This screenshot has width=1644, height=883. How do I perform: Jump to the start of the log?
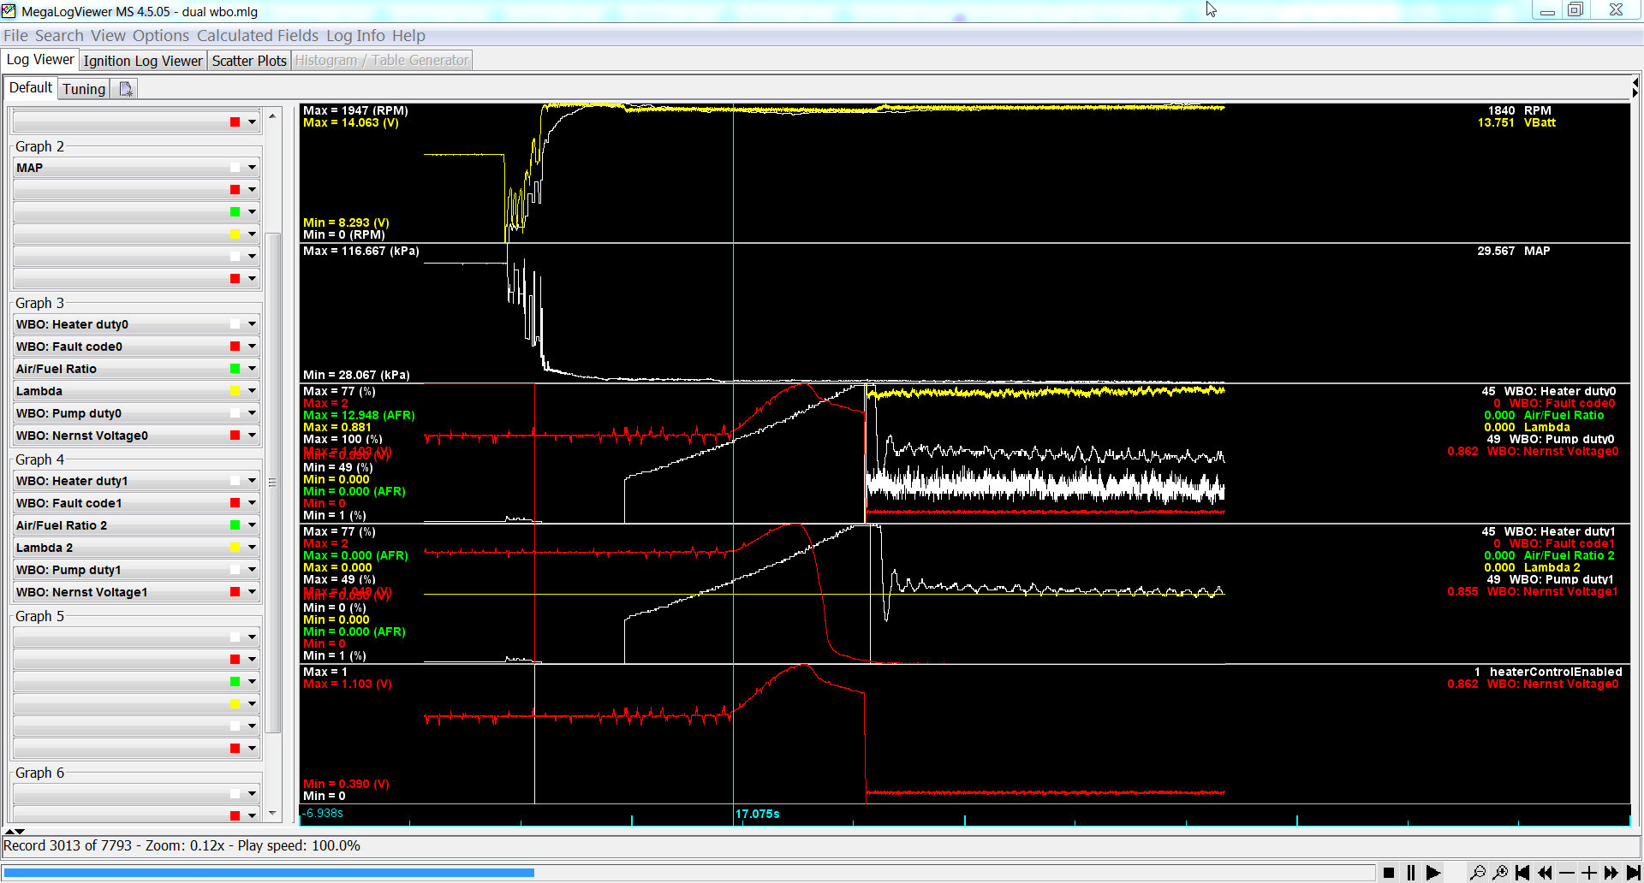click(x=1522, y=873)
